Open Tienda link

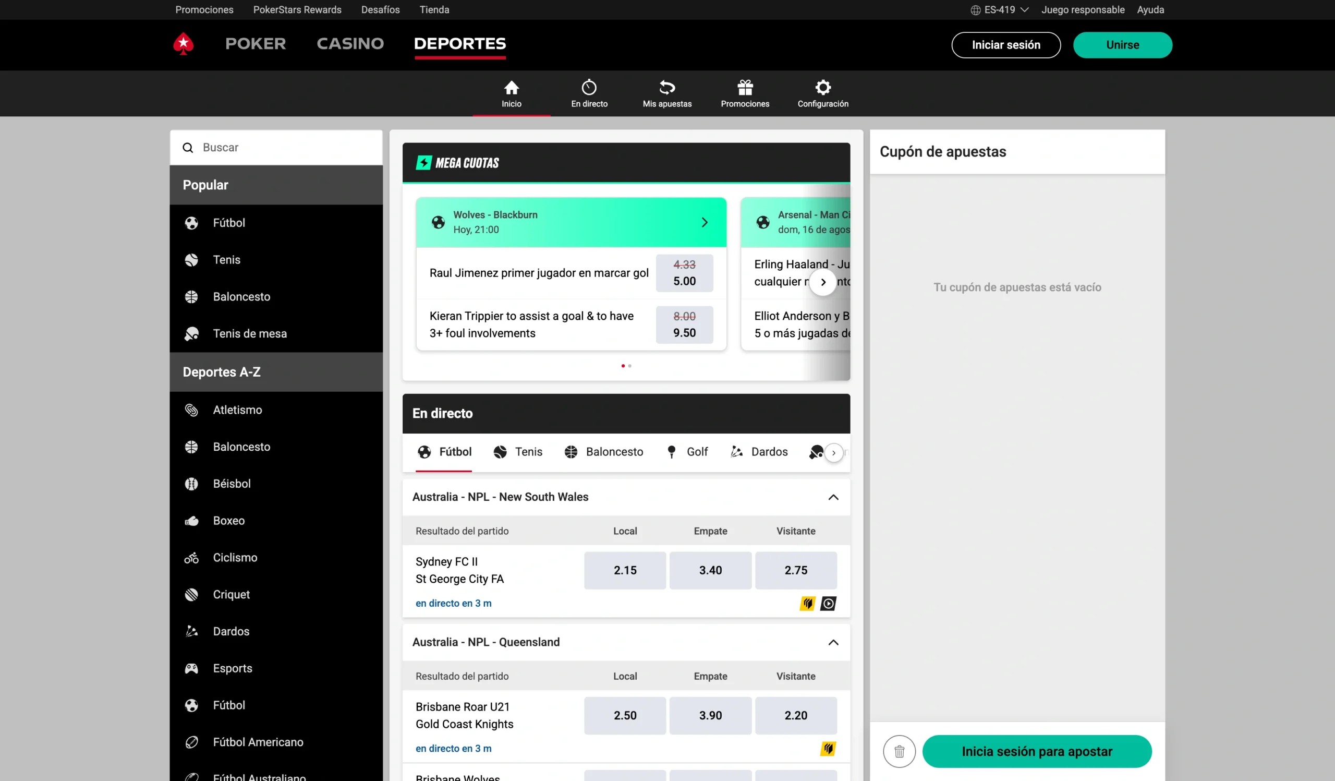[x=434, y=10]
